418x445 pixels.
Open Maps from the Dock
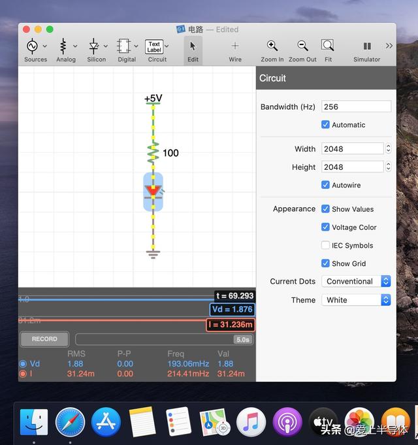pyautogui.click(x=214, y=422)
